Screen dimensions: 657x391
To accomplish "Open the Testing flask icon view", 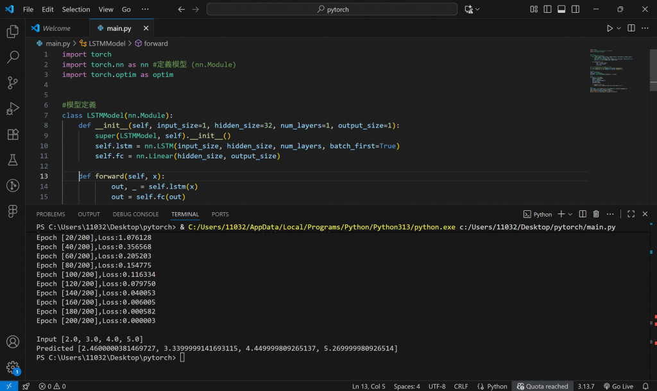I will coord(12,160).
